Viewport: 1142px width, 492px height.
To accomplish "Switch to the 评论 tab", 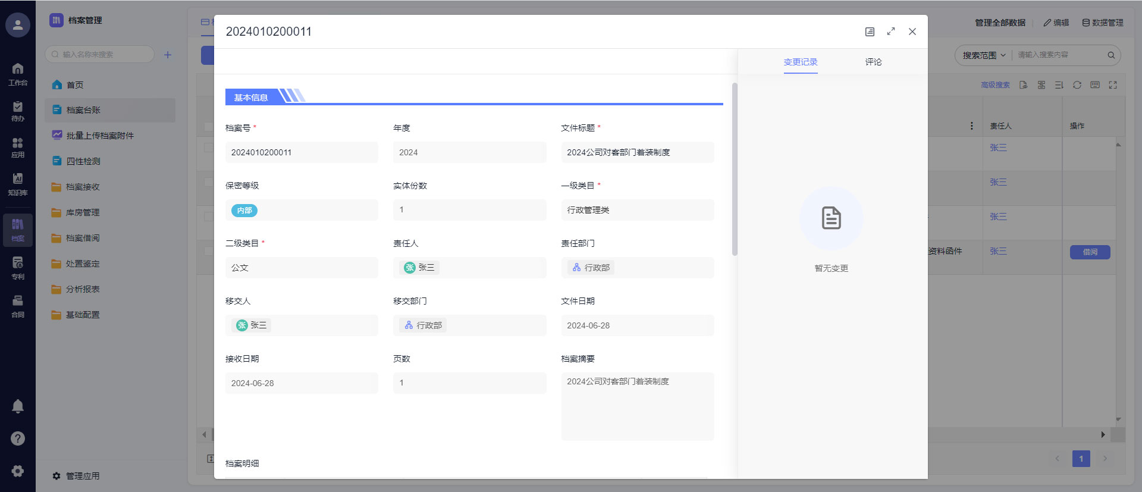I will 873,62.
